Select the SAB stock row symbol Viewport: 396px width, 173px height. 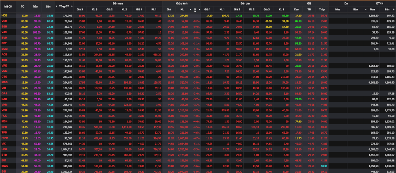[x=4, y=99]
